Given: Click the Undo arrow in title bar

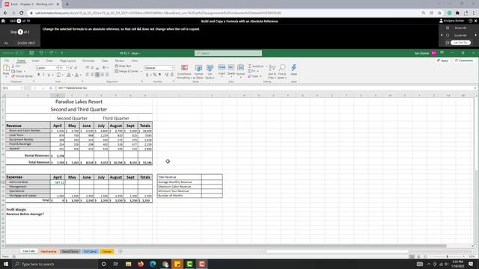Looking at the screenshot, I should 41,53.
